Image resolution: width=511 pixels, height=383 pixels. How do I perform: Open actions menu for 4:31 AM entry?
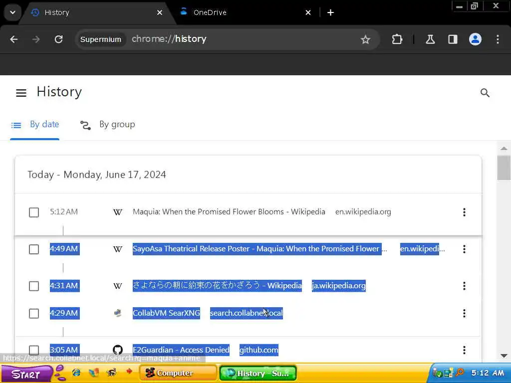pyautogui.click(x=464, y=286)
